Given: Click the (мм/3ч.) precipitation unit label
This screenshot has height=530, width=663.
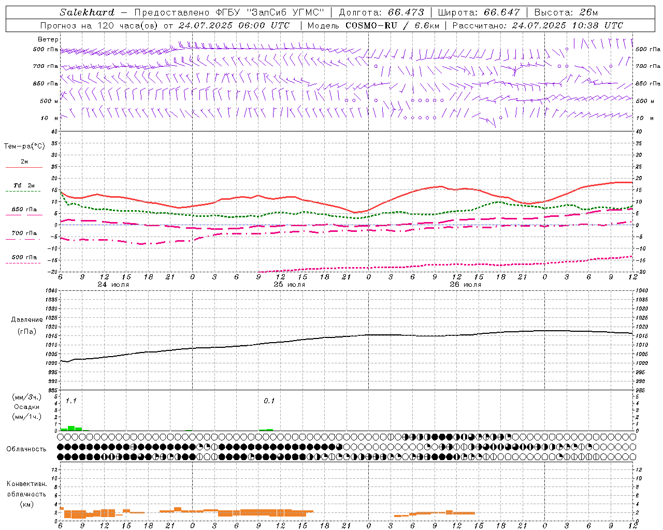Looking at the screenshot, I should [x=27, y=397].
